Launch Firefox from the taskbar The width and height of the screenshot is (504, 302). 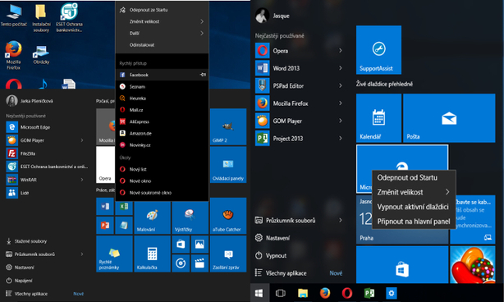(x=324, y=293)
